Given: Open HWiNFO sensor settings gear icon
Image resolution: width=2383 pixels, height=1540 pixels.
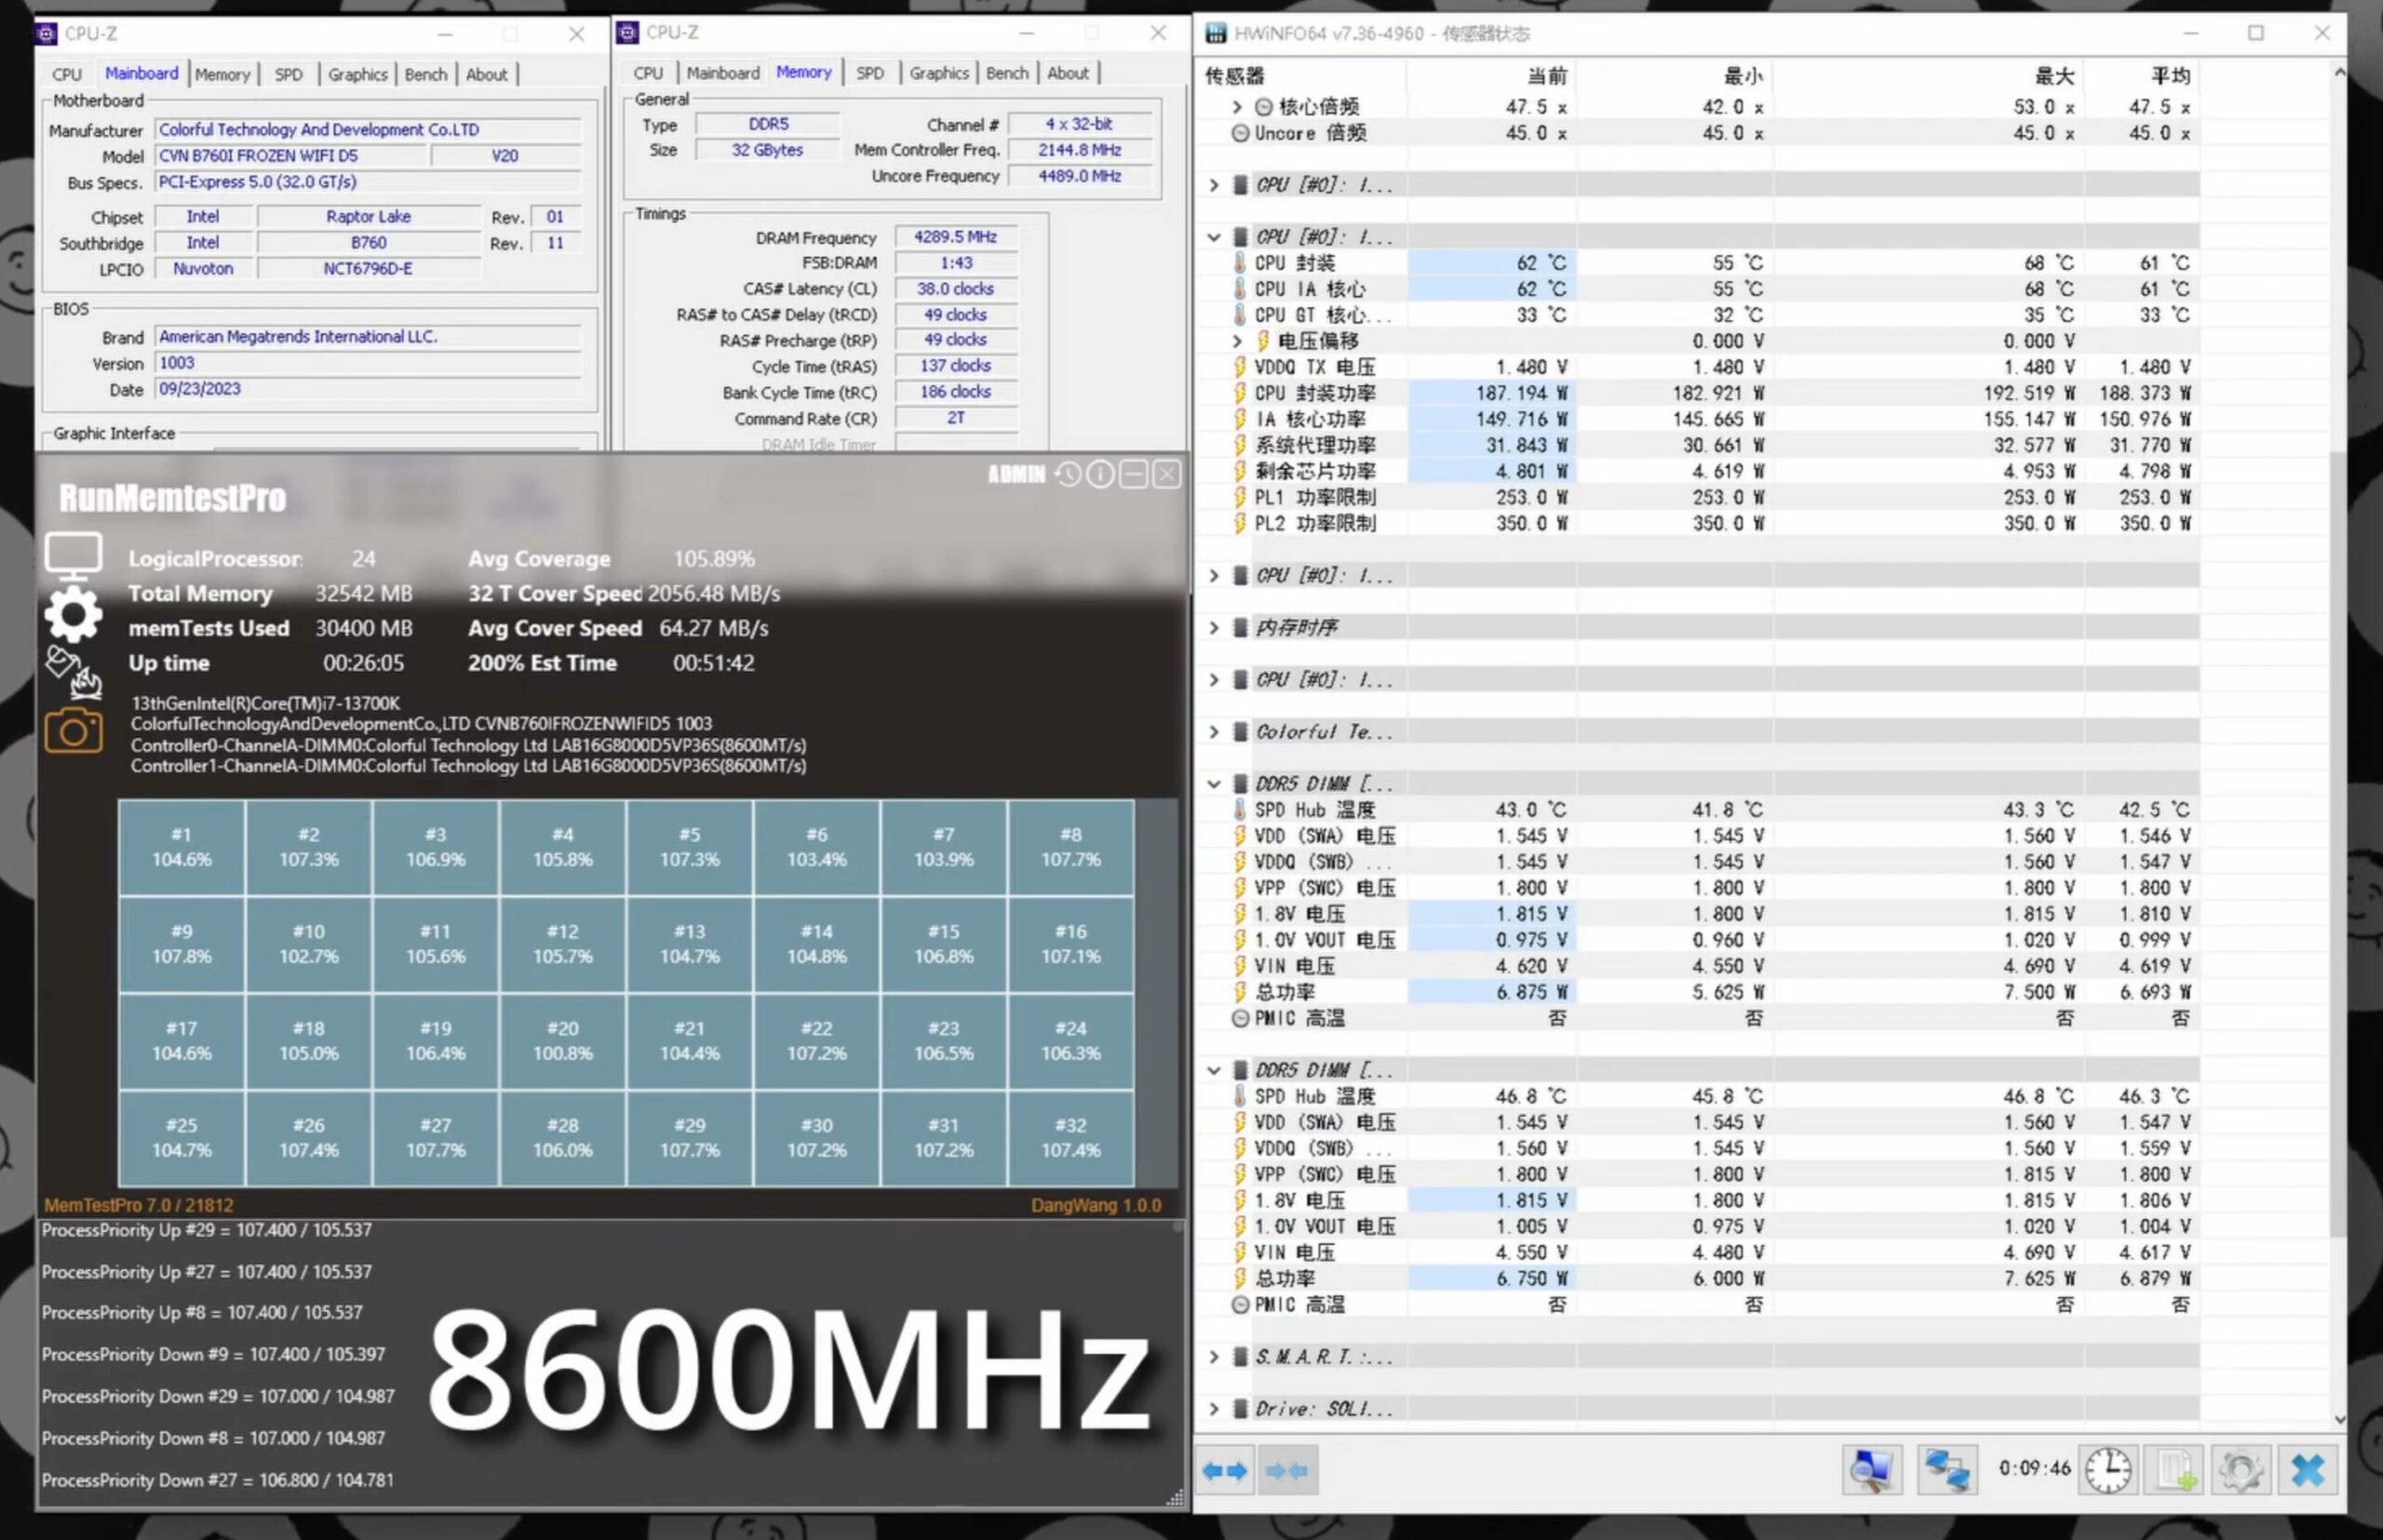Looking at the screenshot, I should click(2240, 1470).
